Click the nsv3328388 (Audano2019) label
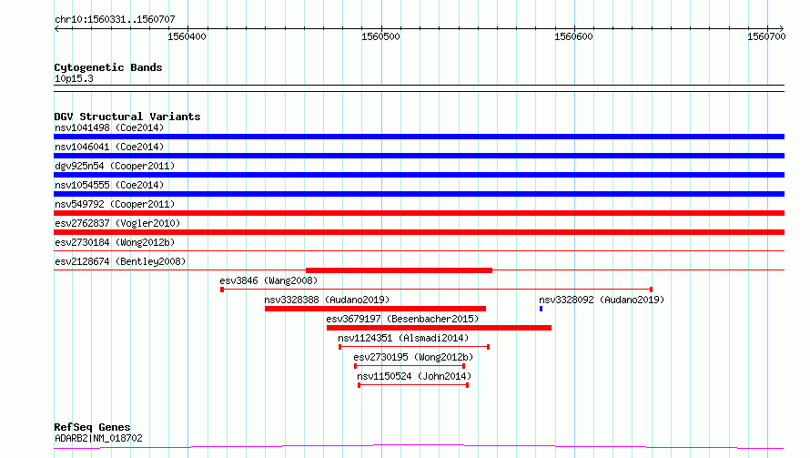The height and width of the screenshot is (458, 810). tap(327, 300)
